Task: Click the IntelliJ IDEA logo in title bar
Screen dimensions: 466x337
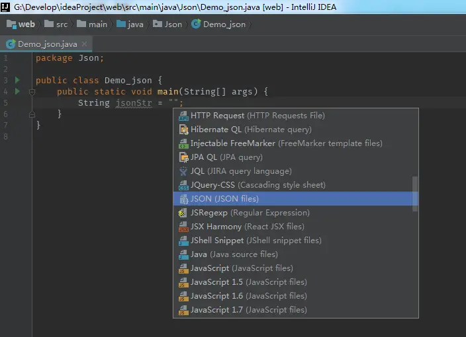Action: [x=5, y=7]
